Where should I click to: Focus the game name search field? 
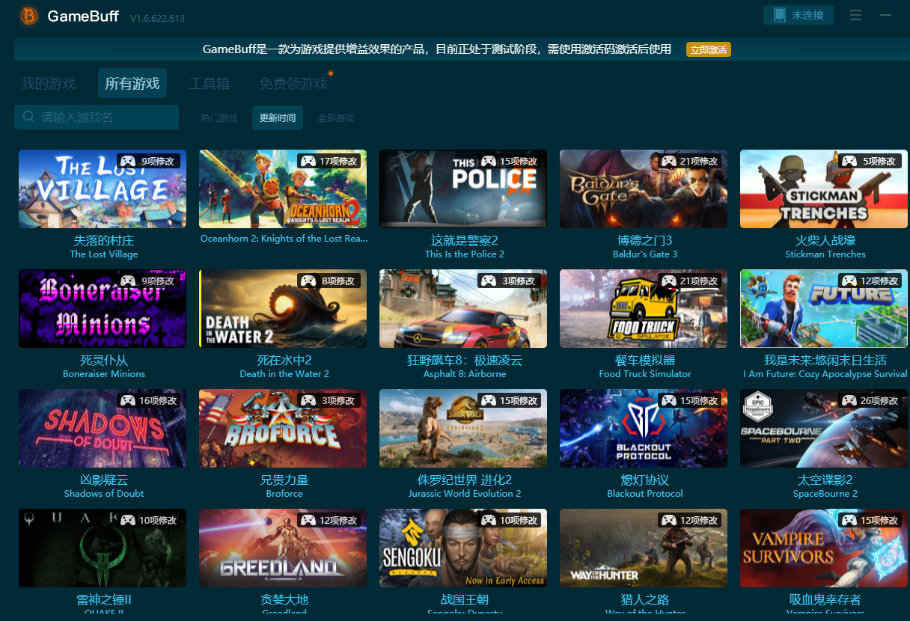[x=97, y=117]
